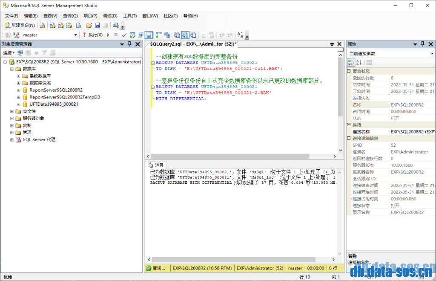Click the Analysis Services XMLA Query icon
Image resolution: width=436 pixels, height=281 pixels.
click(69, 25)
